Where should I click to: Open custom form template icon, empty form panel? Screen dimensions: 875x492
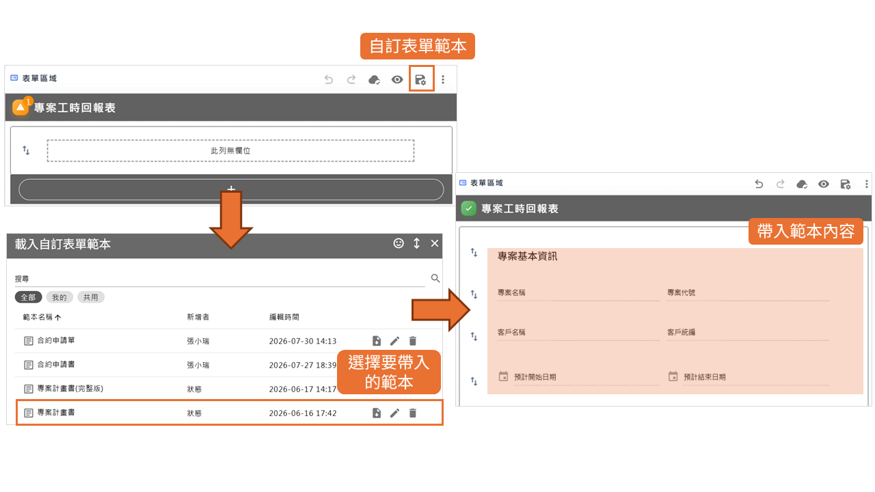[x=421, y=79]
